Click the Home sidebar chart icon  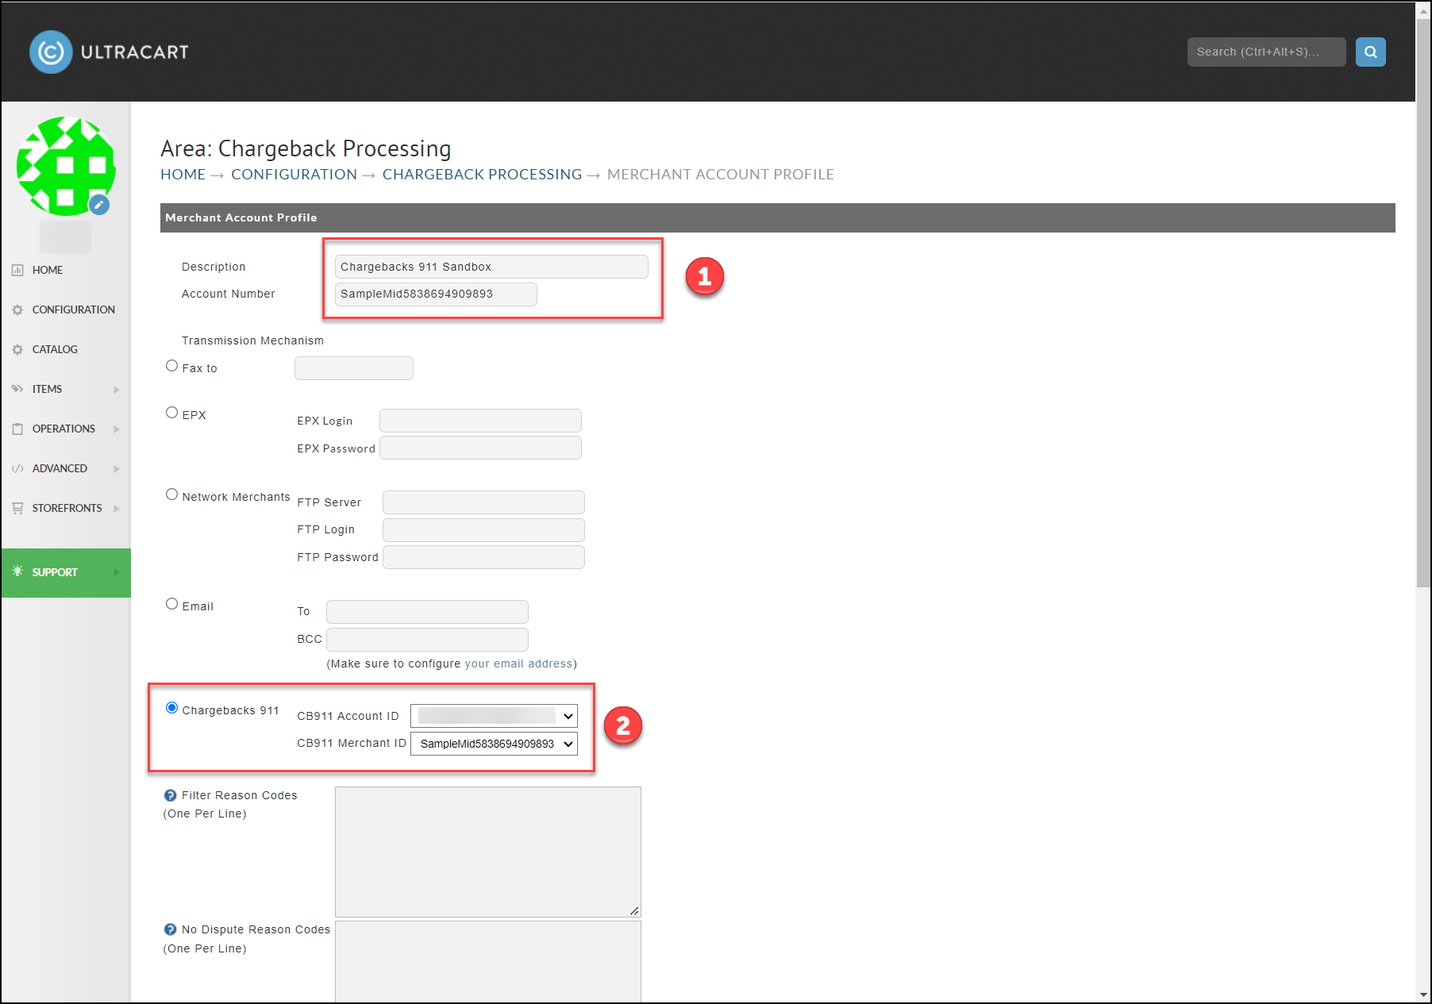click(x=17, y=270)
